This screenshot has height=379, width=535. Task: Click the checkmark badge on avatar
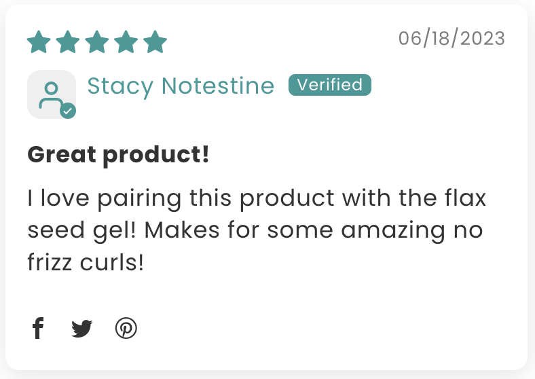68,111
